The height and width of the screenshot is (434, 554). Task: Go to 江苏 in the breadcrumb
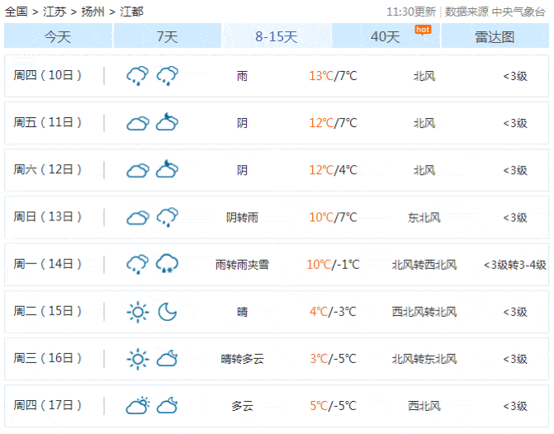pyautogui.click(x=55, y=12)
